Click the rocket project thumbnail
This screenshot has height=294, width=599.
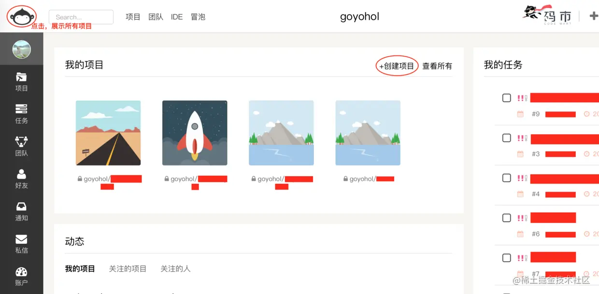pos(195,132)
